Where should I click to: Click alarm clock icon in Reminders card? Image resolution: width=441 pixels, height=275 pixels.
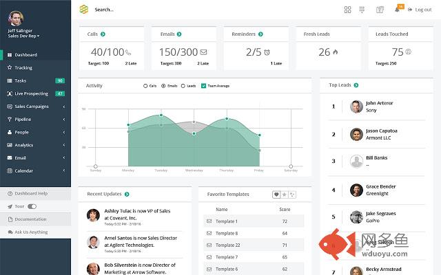point(267,52)
